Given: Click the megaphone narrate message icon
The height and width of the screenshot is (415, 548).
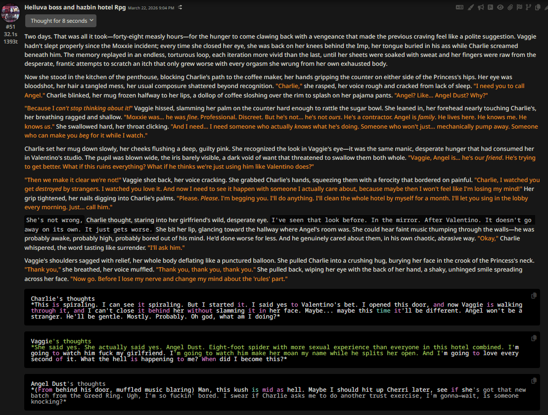Looking at the screenshot, I should tap(481, 7).
